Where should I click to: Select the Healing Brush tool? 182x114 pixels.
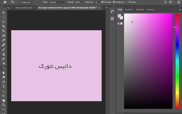pyautogui.click(x=3, y=45)
